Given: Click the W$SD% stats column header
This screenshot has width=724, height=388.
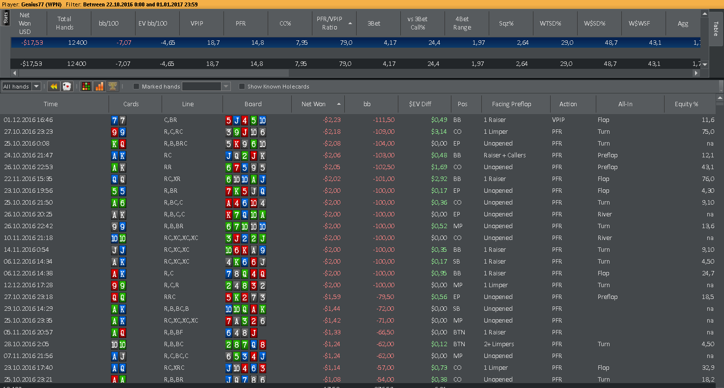Looking at the screenshot, I should click(594, 23).
